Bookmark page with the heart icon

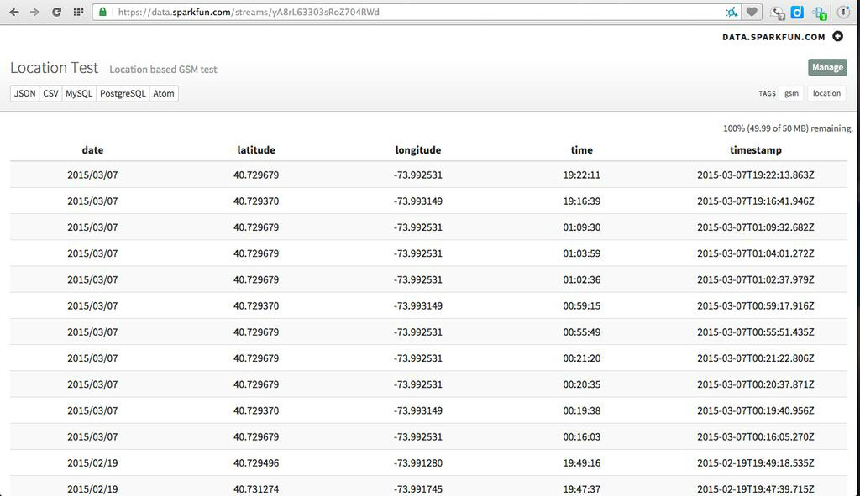point(752,12)
